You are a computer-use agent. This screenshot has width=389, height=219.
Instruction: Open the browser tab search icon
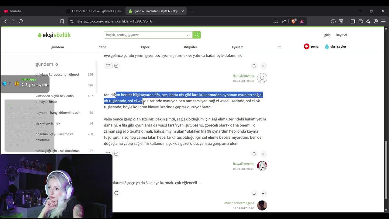pos(341,21)
